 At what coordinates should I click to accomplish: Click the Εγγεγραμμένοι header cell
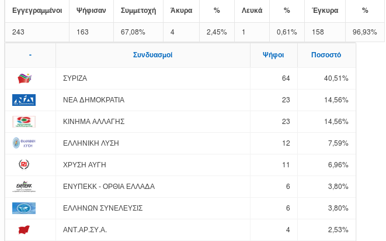(x=37, y=11)
